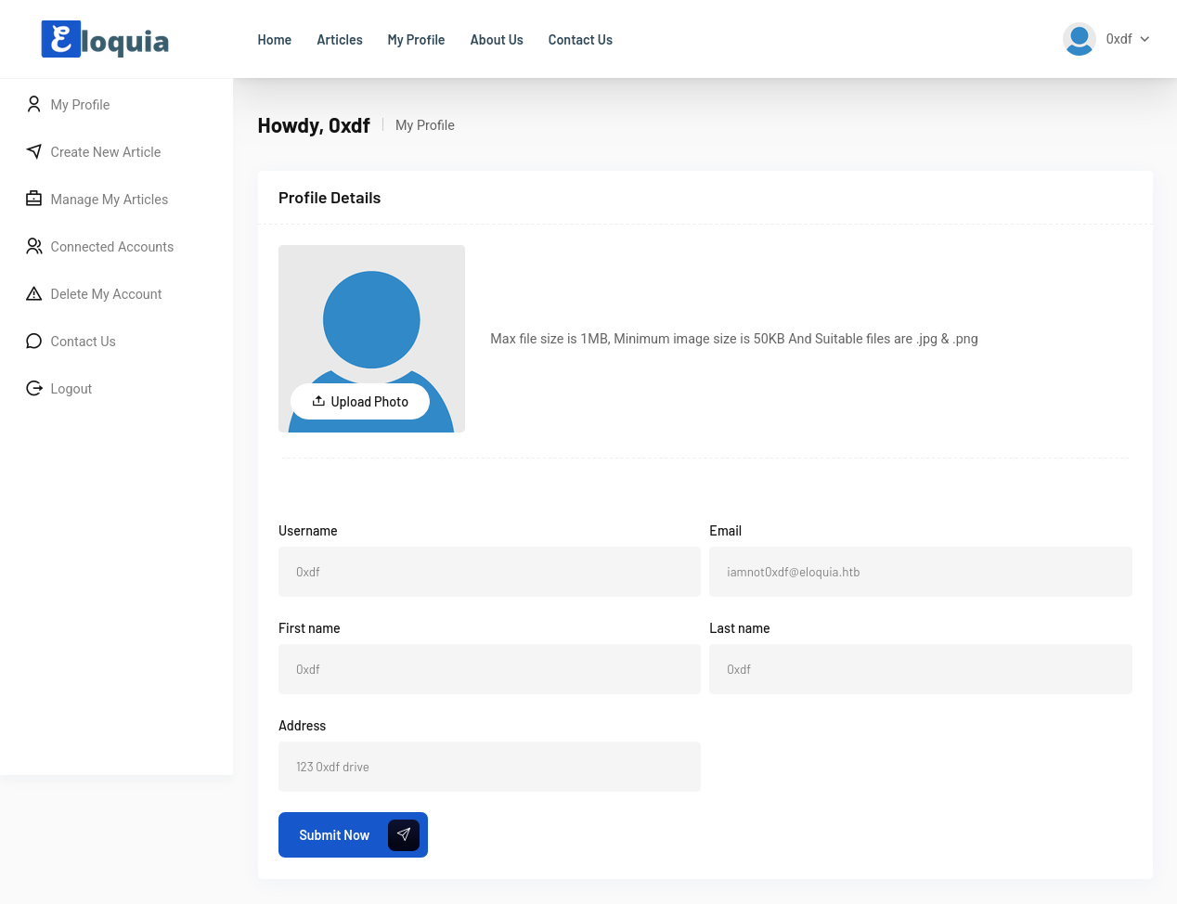Click the upload arrow icon on Upload Photo
The height and width of the screenshot is (904, 1177).
[x=318, y=401]
